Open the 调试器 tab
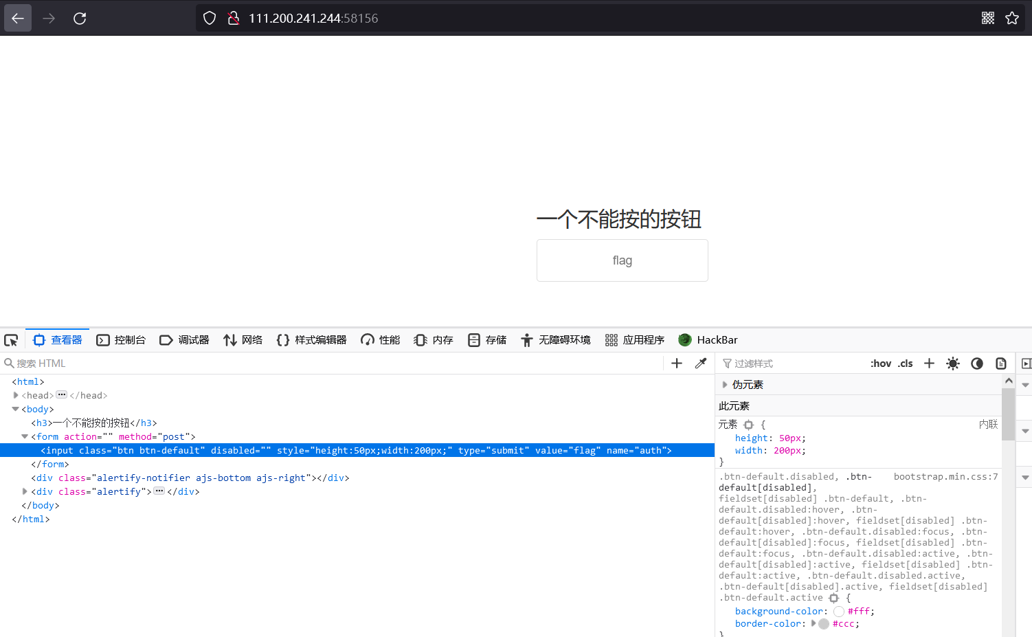This screenshot has height=637, width=1032. coord(184,340)
